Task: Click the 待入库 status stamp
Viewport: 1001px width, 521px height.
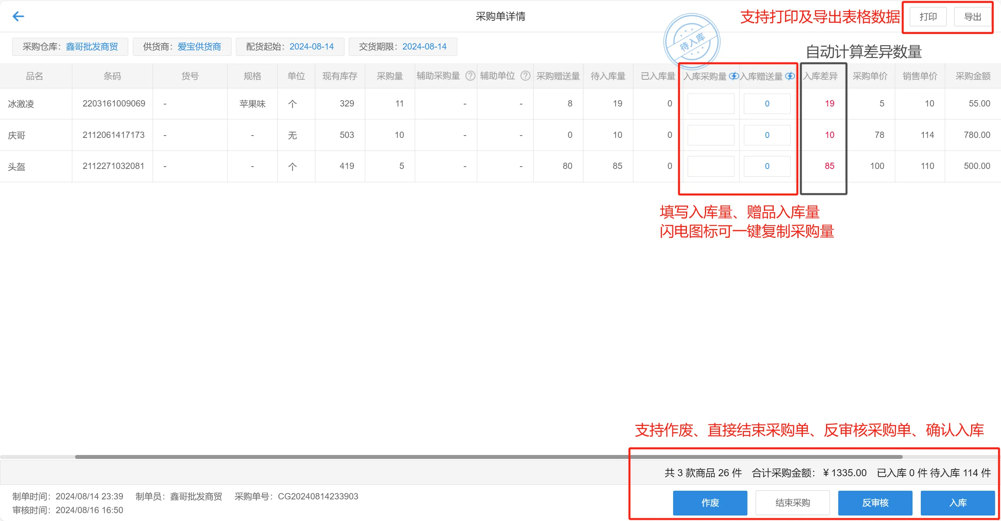Action: 692,42
